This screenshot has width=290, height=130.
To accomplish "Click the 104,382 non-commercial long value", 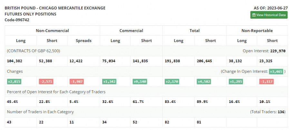I will click(15, 61).
